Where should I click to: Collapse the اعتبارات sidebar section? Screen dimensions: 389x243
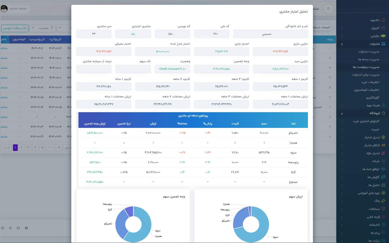[x=342, y=44]
